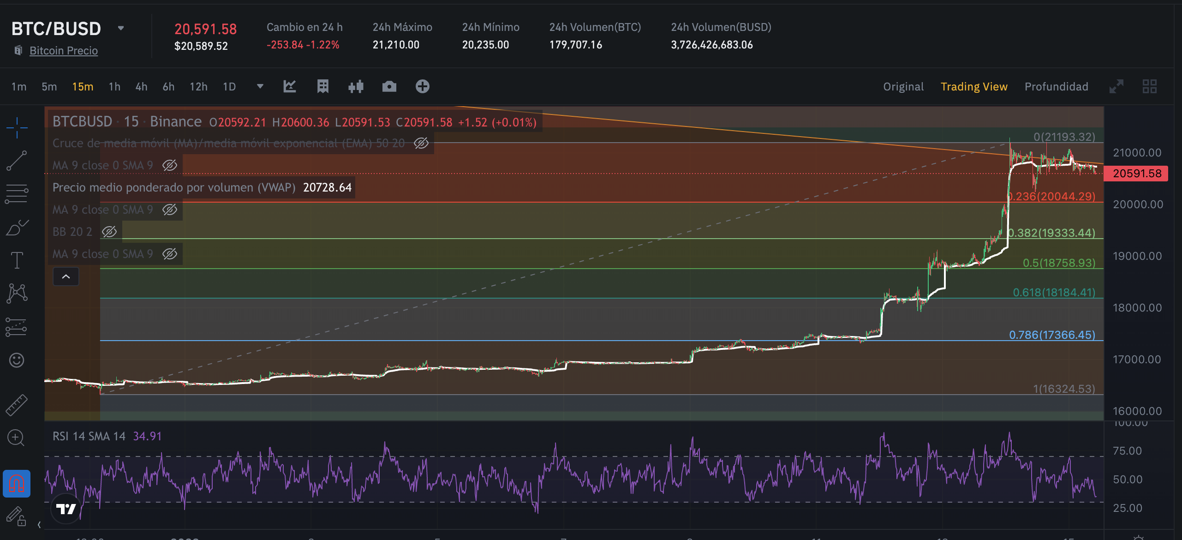Collapse the indicator legend with chevron
Screen dimensions: 1182x540
coord(66,277)
